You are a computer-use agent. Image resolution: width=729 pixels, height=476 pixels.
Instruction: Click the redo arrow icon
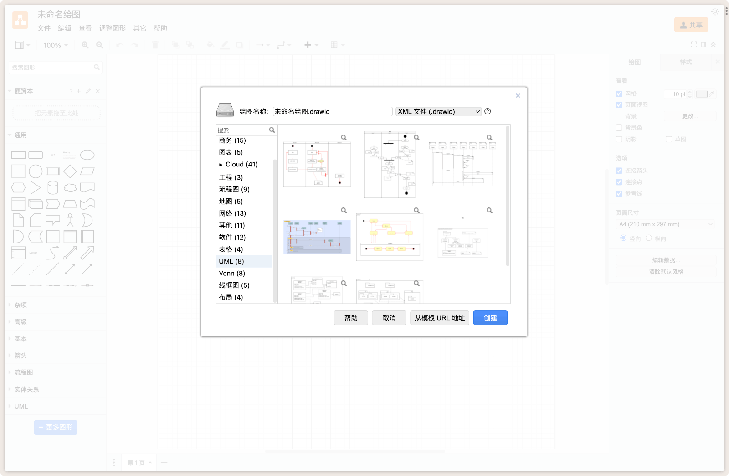click(135, 45)
